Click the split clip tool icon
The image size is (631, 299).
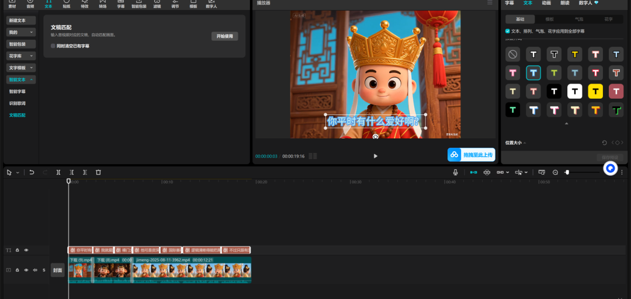pos(58,172)
